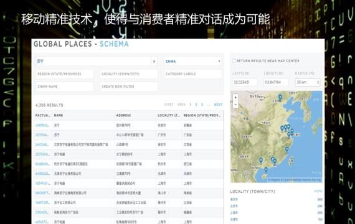
Task: Select the map pin near Hainan island
Action: point(266,169)
